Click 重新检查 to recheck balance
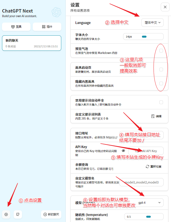This screenshot has width=171, height=222. point(154,166)
